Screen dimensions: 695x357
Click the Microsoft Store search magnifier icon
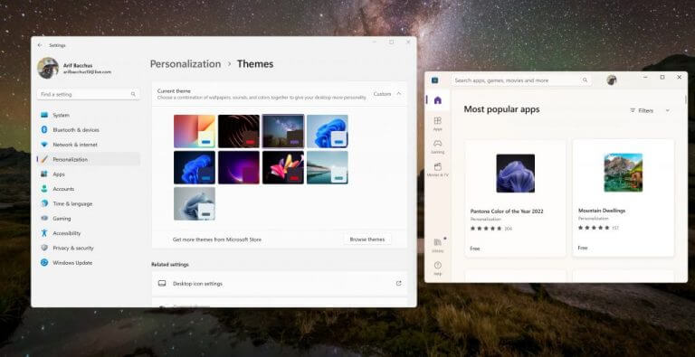[x=586, y=80]
